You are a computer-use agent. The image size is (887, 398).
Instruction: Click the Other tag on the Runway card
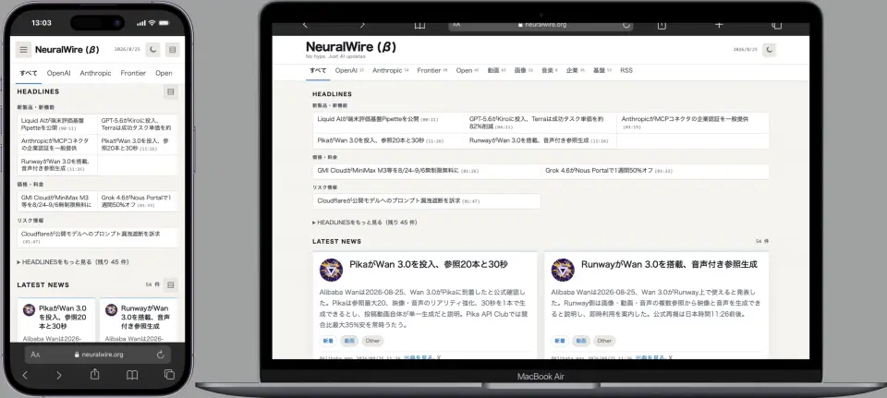pyautogui.click(x=604, y=341)
